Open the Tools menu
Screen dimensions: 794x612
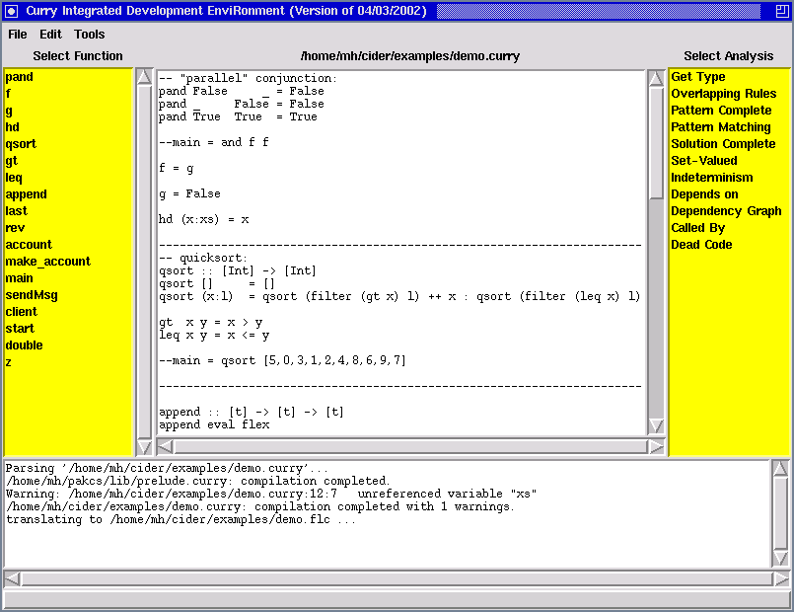click(x=89, y=34)
